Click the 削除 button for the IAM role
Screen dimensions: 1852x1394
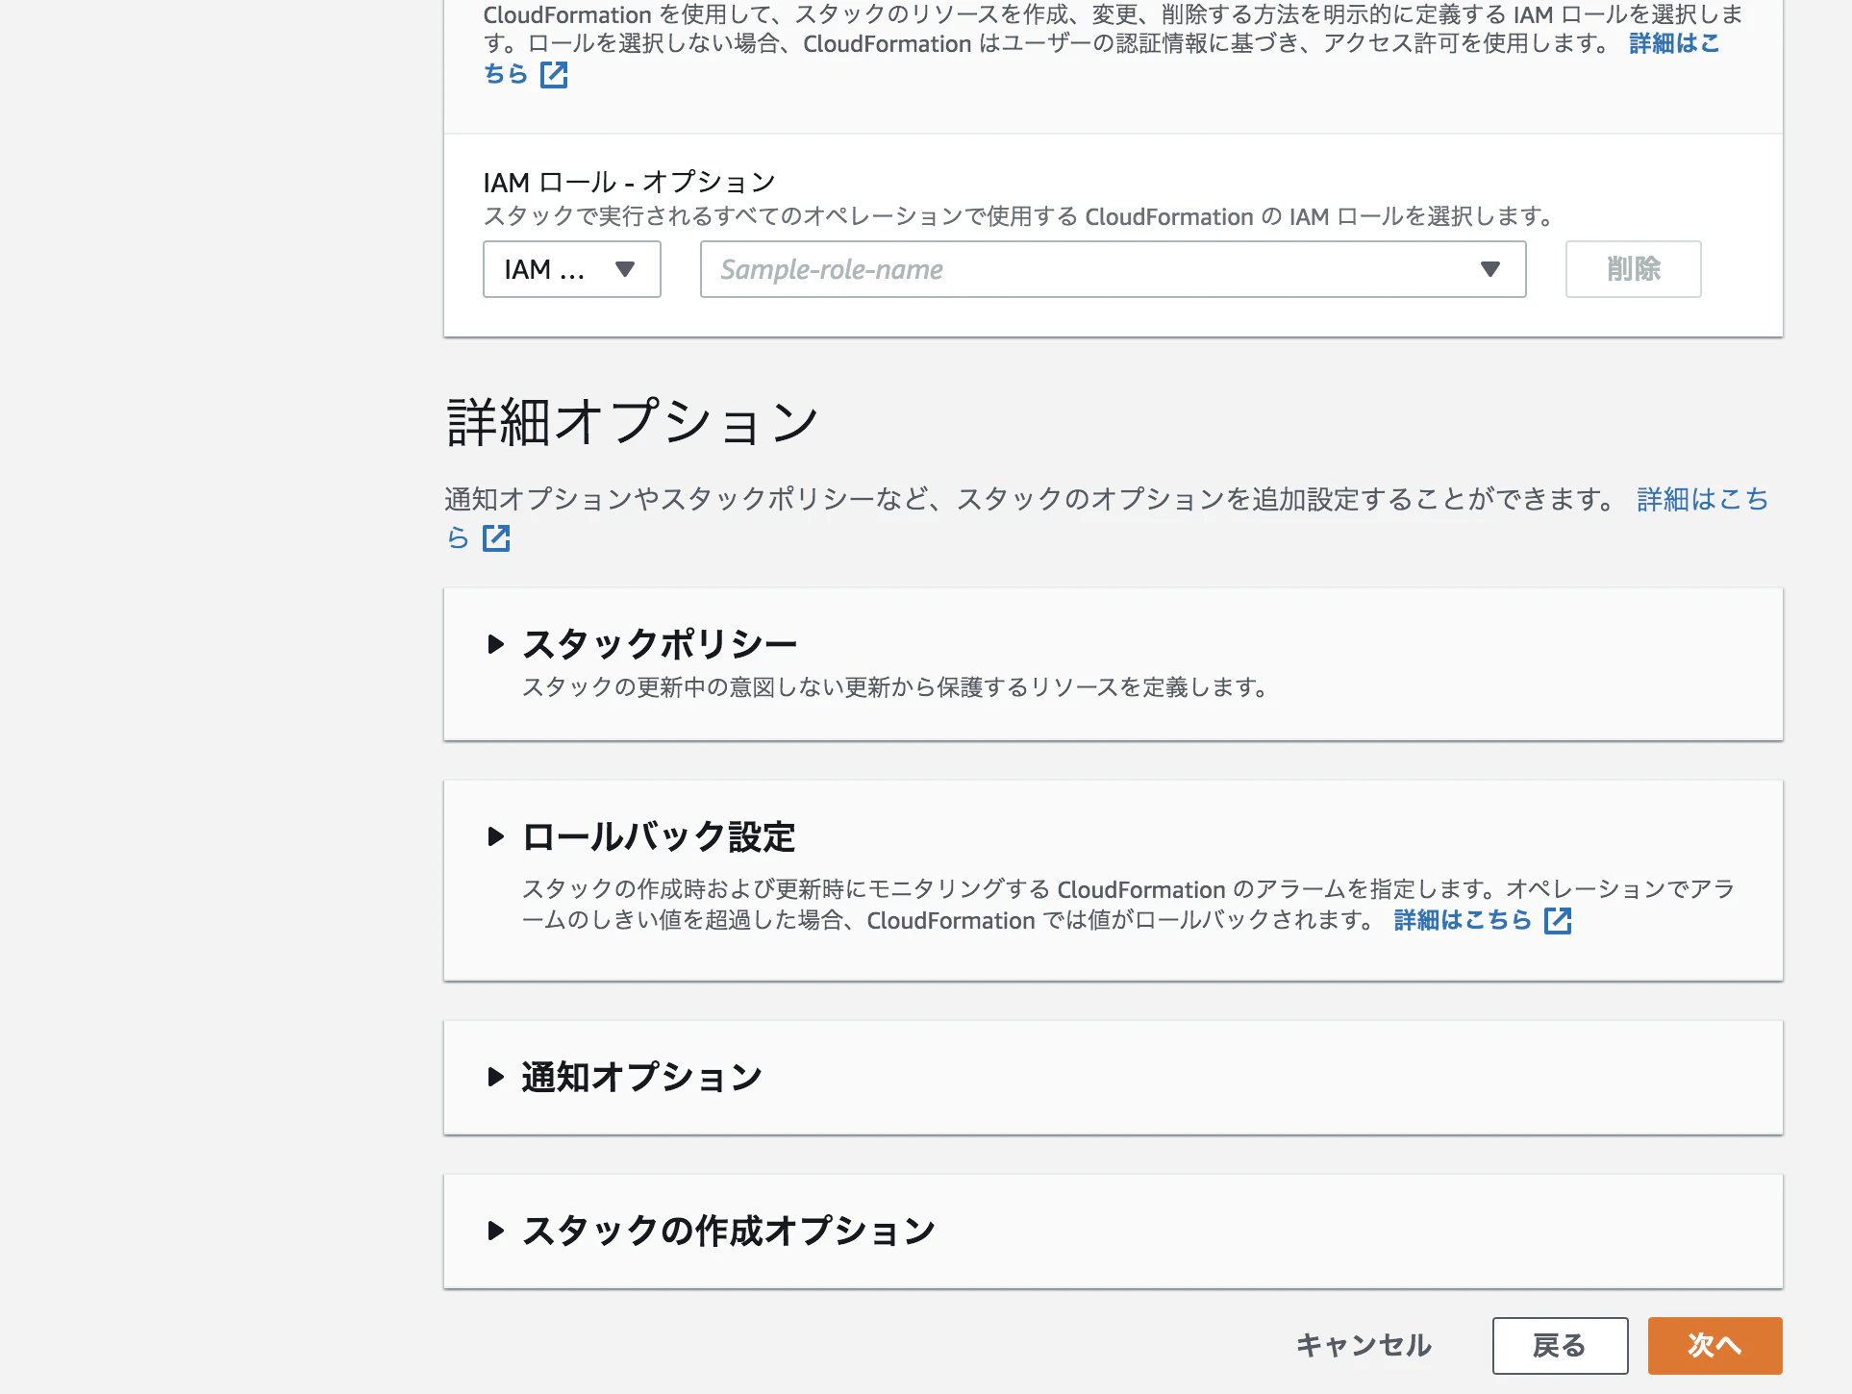click(1633, 269)
